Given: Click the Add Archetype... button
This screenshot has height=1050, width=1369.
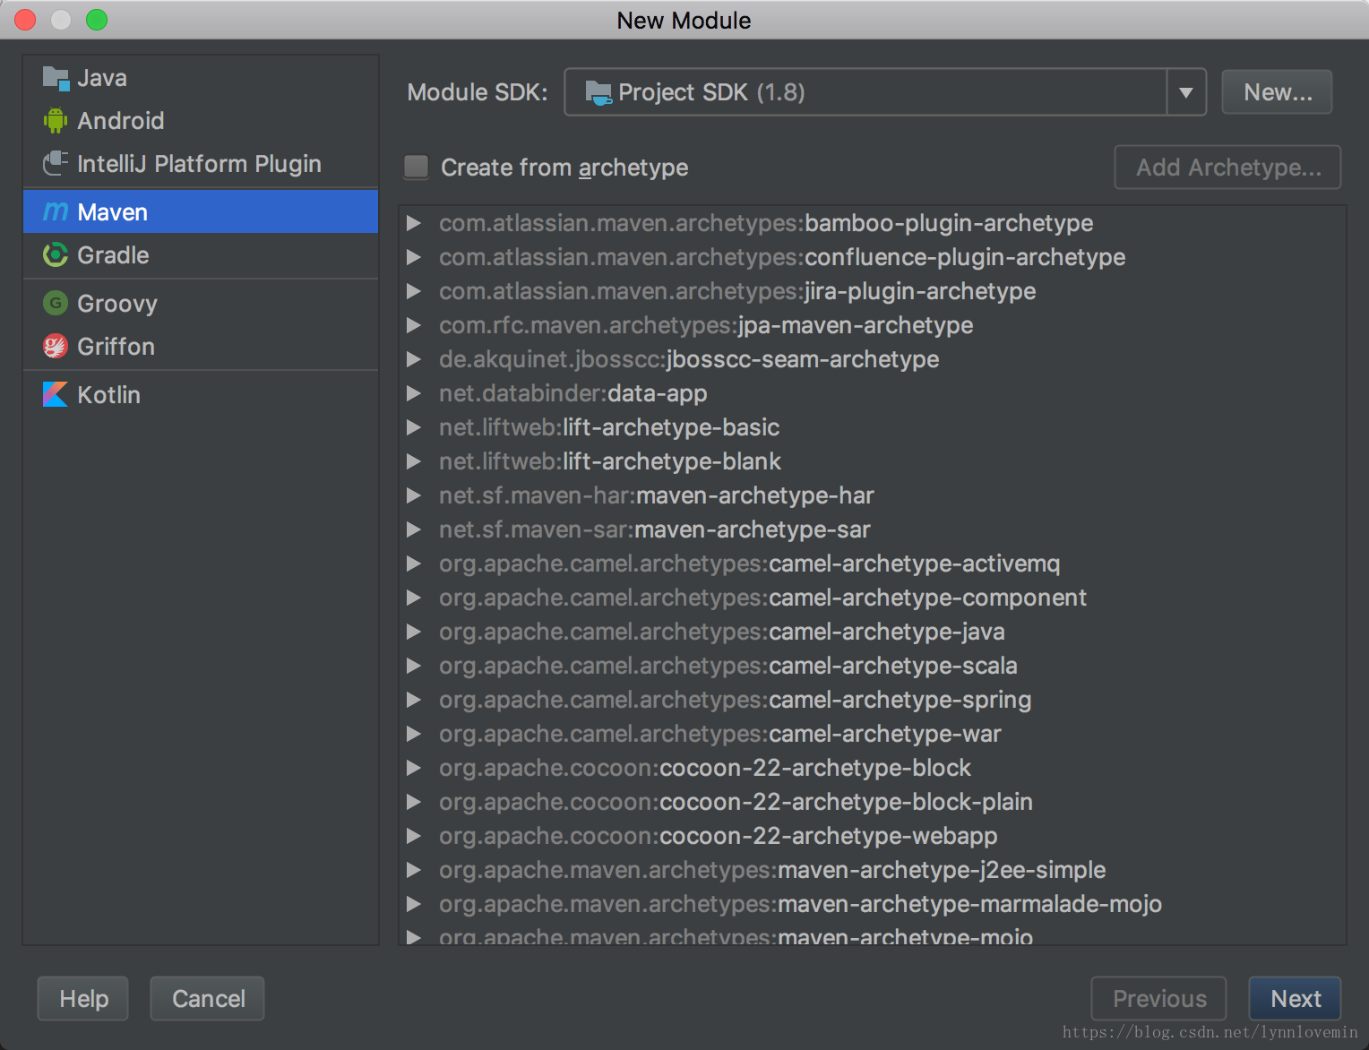Looking at the screenshot, I should [1227, 168].
